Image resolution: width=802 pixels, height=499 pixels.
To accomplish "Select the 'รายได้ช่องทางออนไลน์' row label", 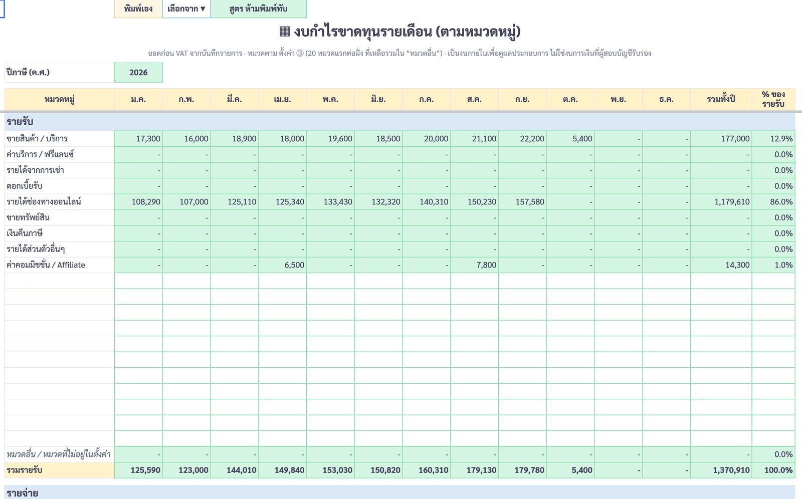I will coord(60,202).
